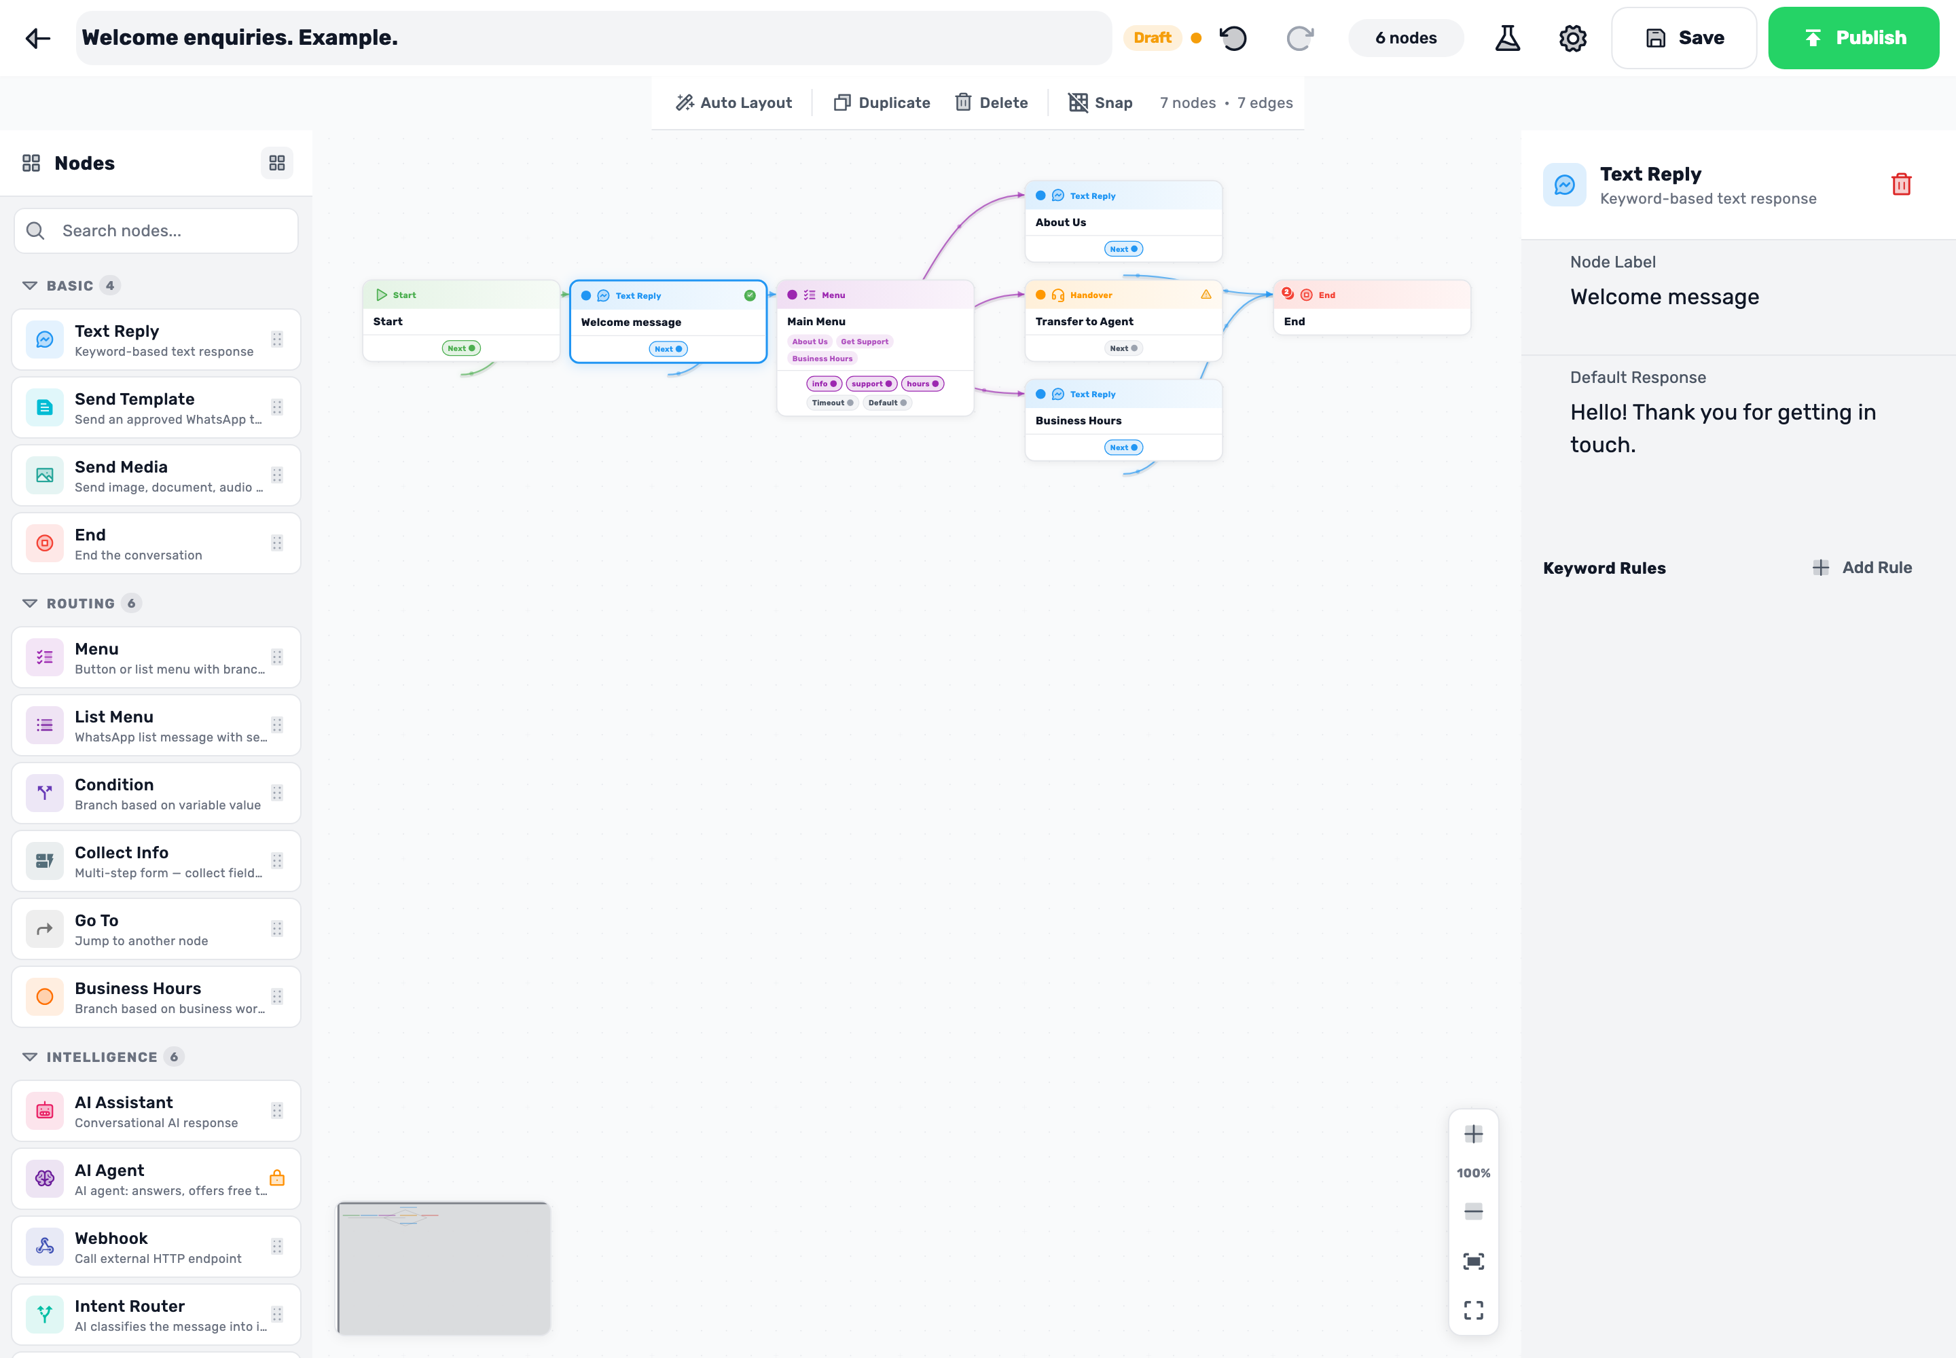Go back using the left arrow

pyautogui.click(x=37, y=38)
